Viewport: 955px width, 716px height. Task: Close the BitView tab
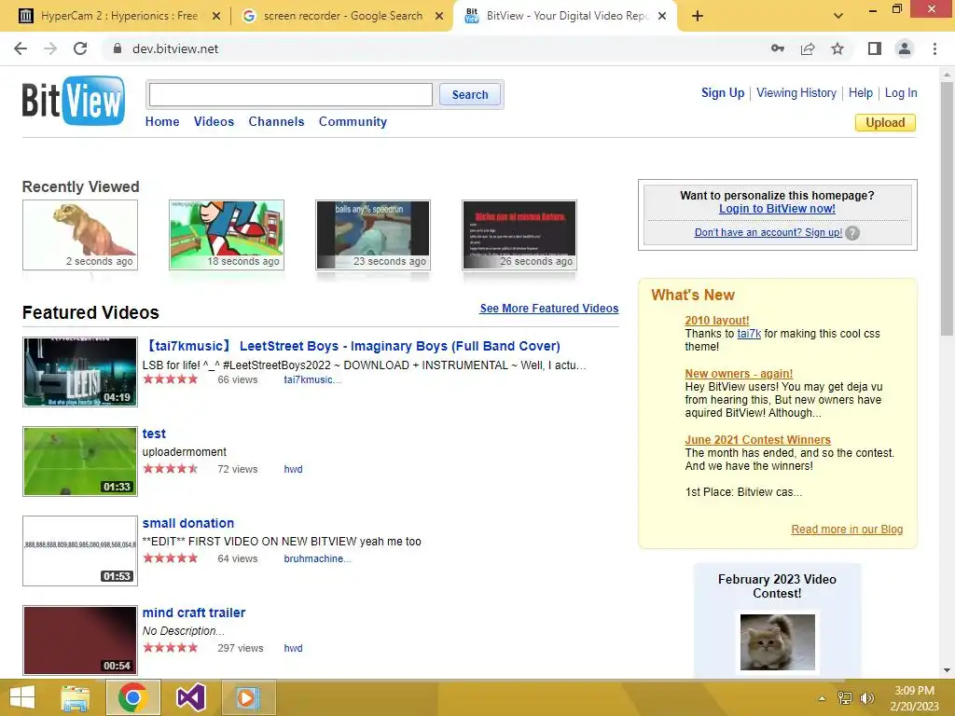662,16
